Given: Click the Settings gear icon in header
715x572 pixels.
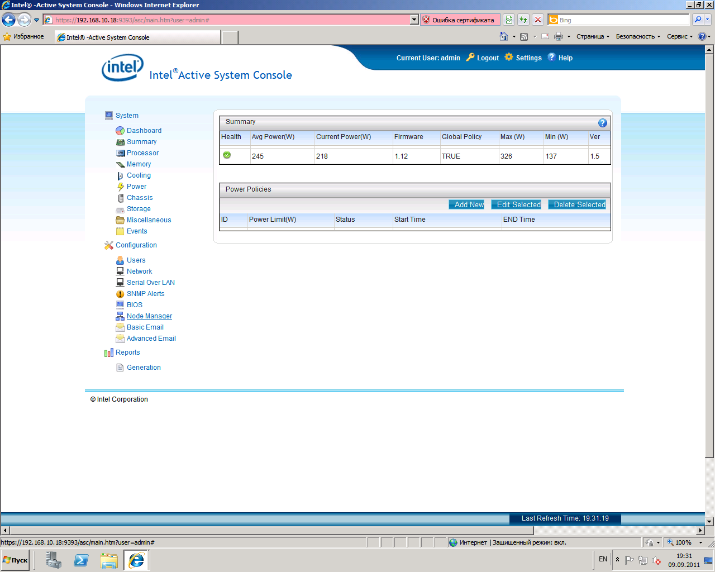Looking at the screenshot, I should click(x=509, y=57).
